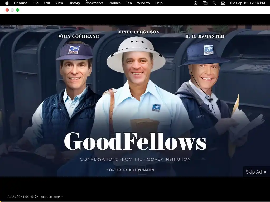Image resolution: width=270 pixels, height=202 pixels.
Task: Click Conversations from the Hoover Institution text
Action: coord(135,159)
